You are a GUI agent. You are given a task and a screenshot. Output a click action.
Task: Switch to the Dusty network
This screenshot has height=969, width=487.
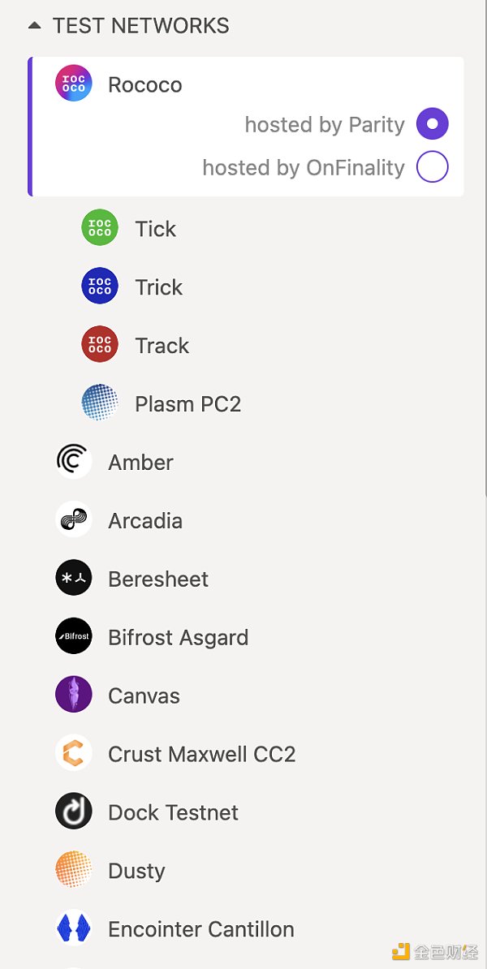136,871
